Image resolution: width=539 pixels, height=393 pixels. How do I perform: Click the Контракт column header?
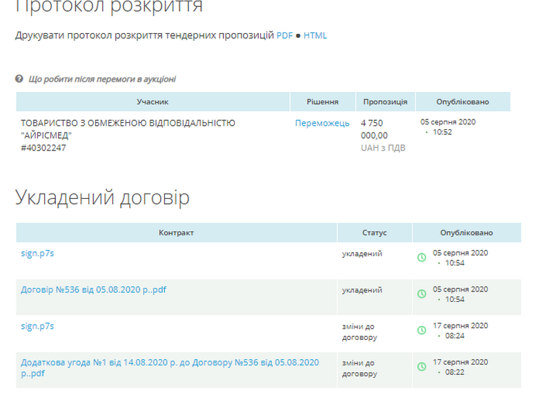click(x=176, y=233)
